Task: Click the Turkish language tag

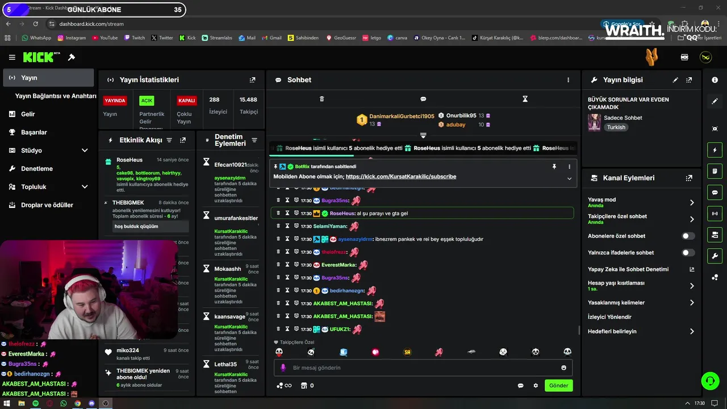Action: pos(616,127)
